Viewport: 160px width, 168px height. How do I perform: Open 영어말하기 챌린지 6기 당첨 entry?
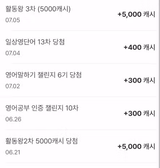pos(80,80)
